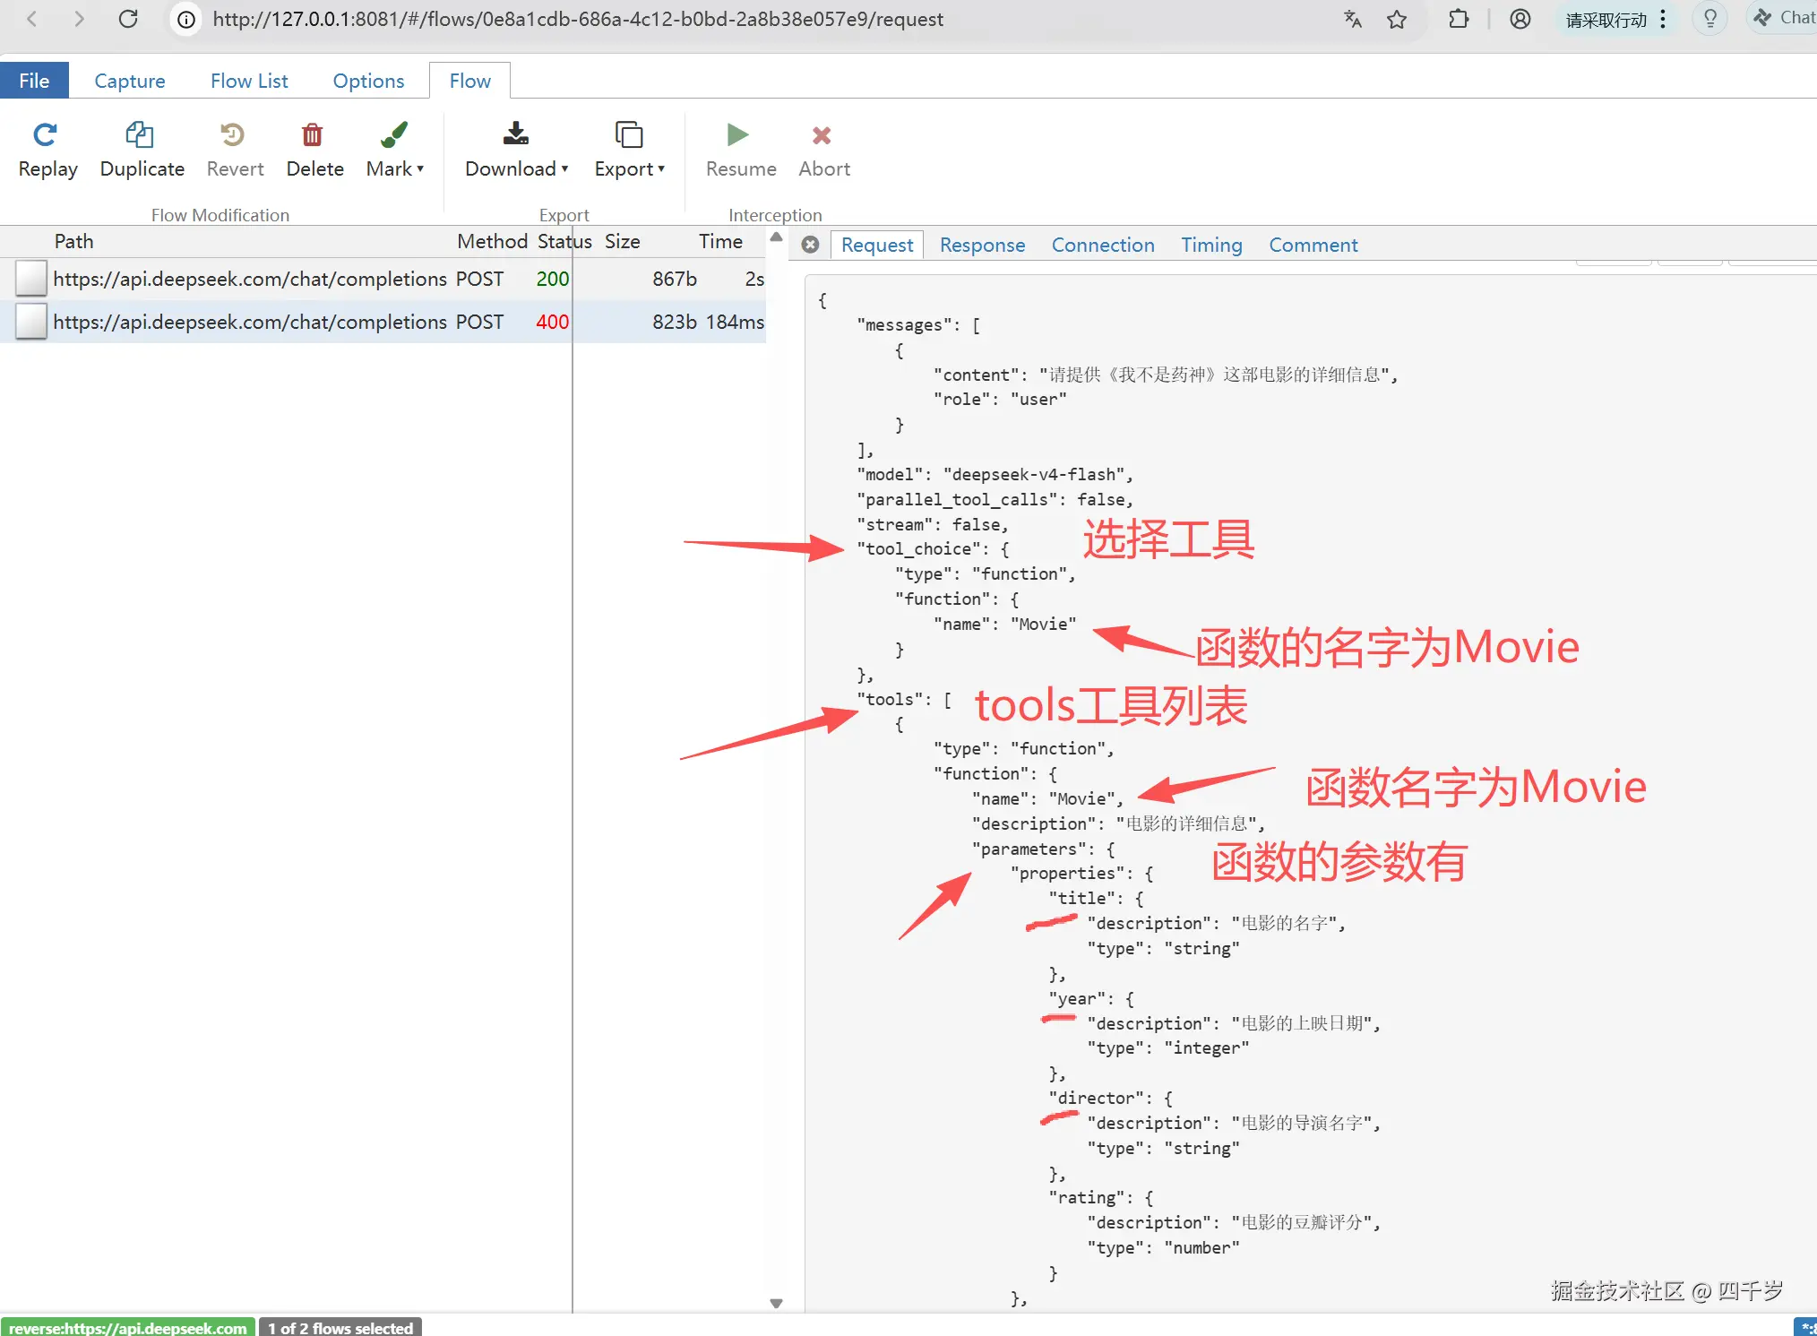Click the "model": "deepseek-v4-flash" line

click(995, 474)
